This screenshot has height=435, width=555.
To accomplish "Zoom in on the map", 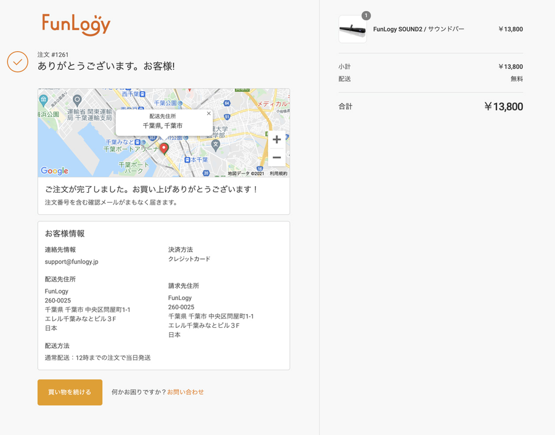I will 277,139.
